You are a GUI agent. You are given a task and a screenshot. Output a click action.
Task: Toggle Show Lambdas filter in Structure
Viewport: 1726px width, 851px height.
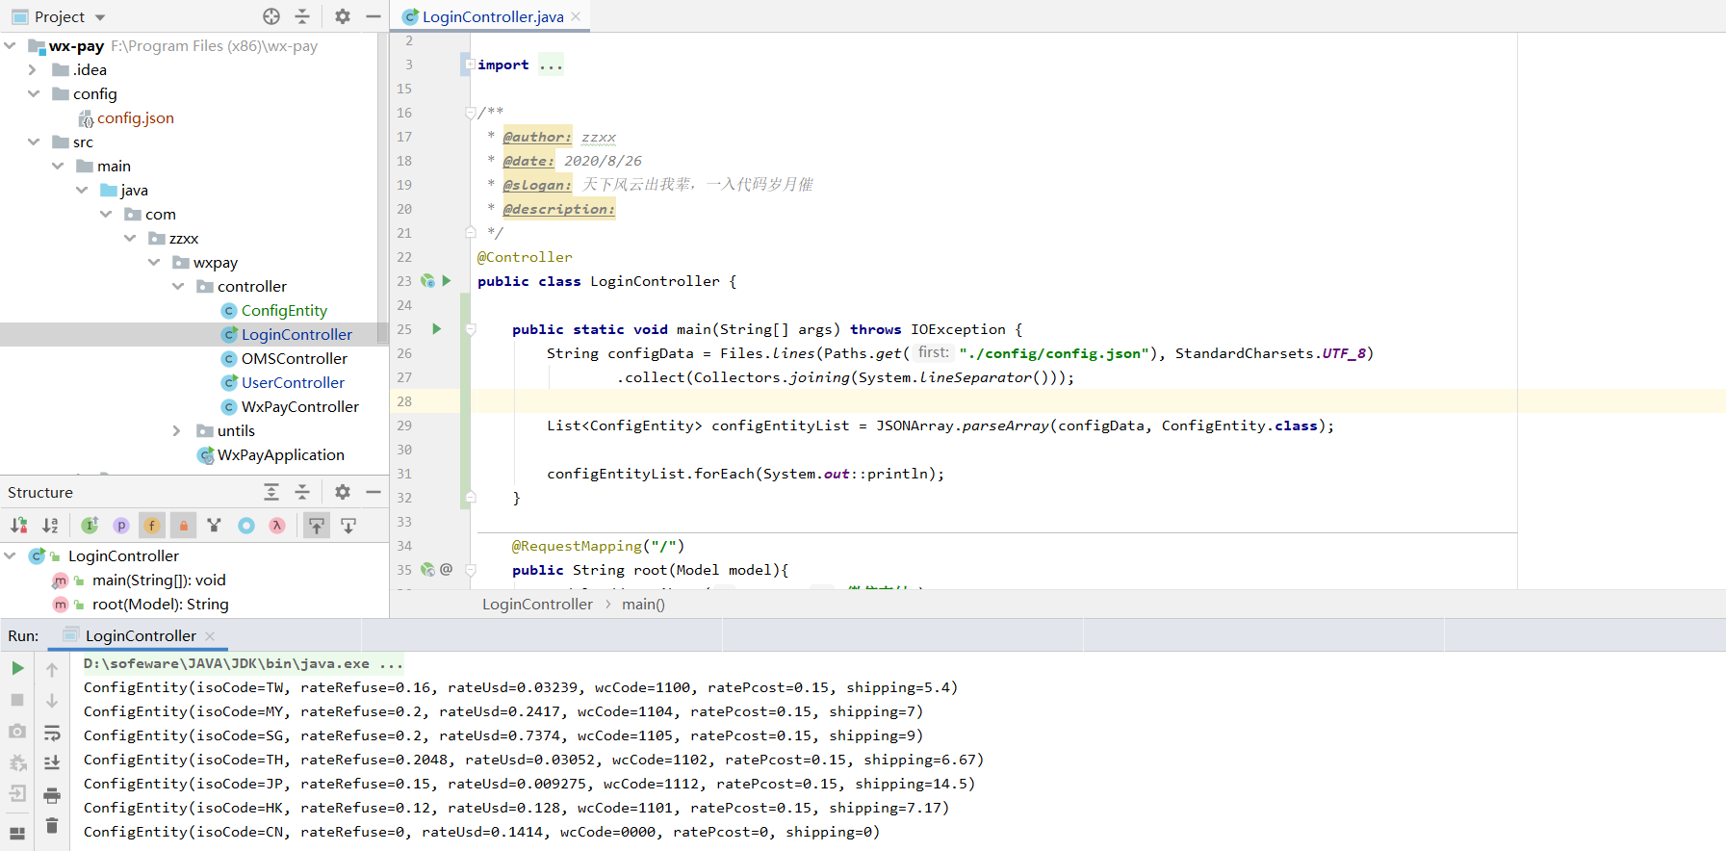[277, 526]
